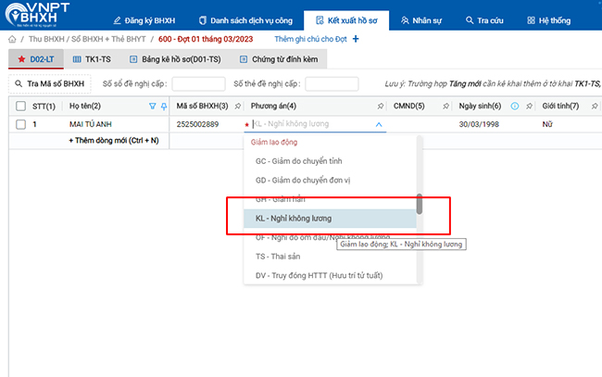The image size is (602, 377).
Task: Click the dropdown list scrollbar thumb
Action: click(420, 204)
